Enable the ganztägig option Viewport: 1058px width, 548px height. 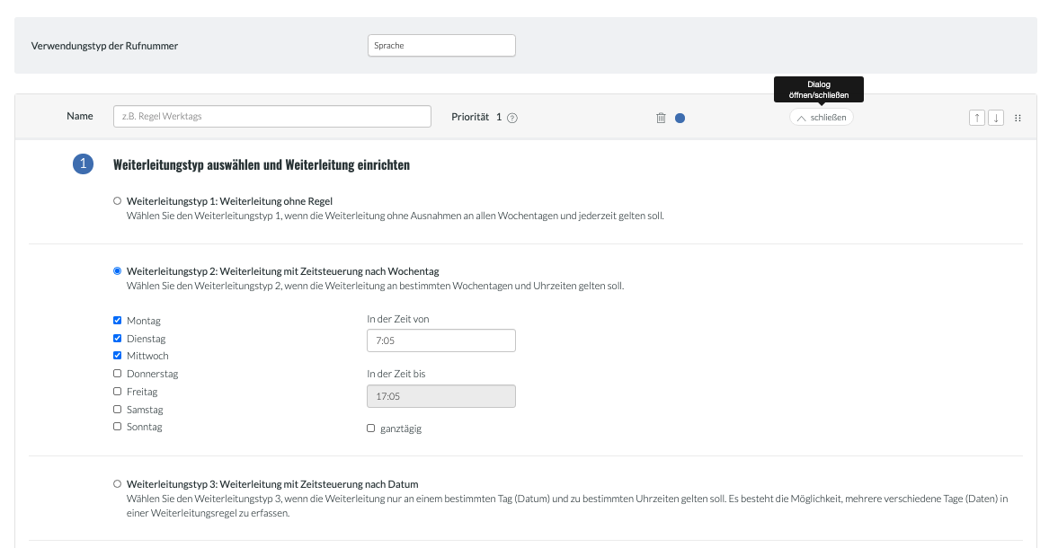(371, 429)
